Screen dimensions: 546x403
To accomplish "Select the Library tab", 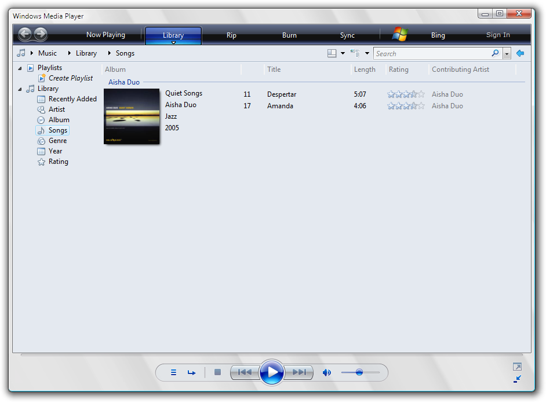I will (x=173, y=35).
